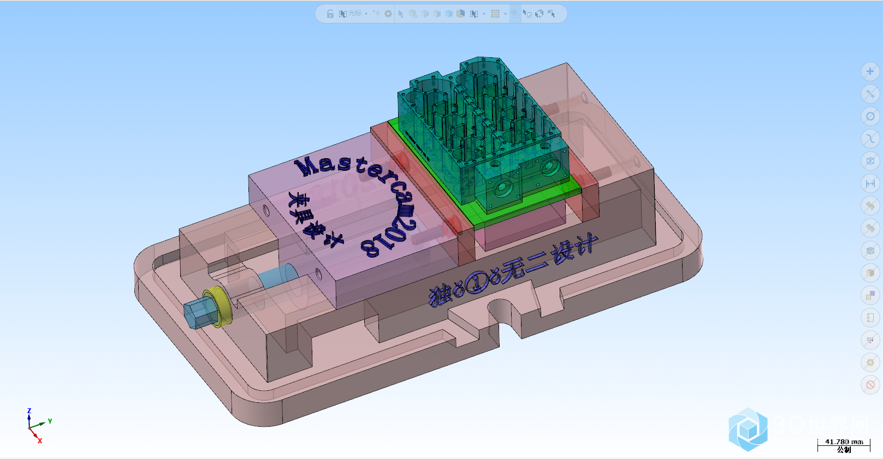Toggle point entity filter plus button
This screenshot has height=459, width=883.
870,71
